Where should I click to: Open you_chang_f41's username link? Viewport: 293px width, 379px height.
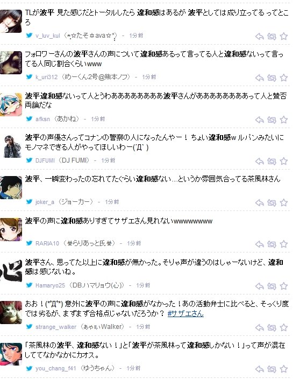[x=56, y=369]
